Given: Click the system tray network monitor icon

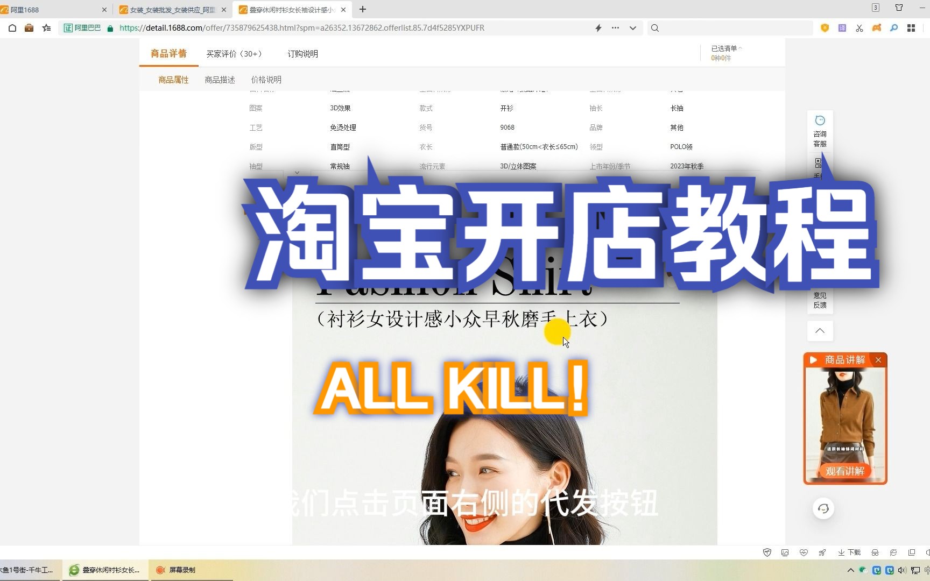Looking at the screenshot, I should [x=915, y=570].
